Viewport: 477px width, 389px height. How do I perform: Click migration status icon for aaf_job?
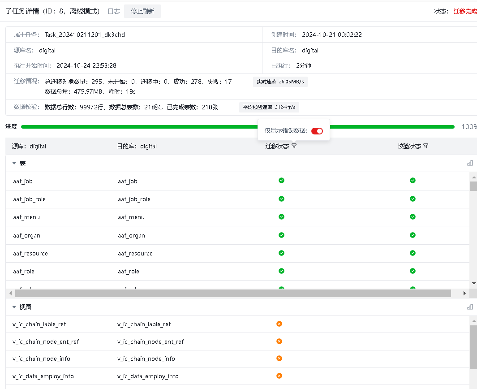click(x=281, y=181)
